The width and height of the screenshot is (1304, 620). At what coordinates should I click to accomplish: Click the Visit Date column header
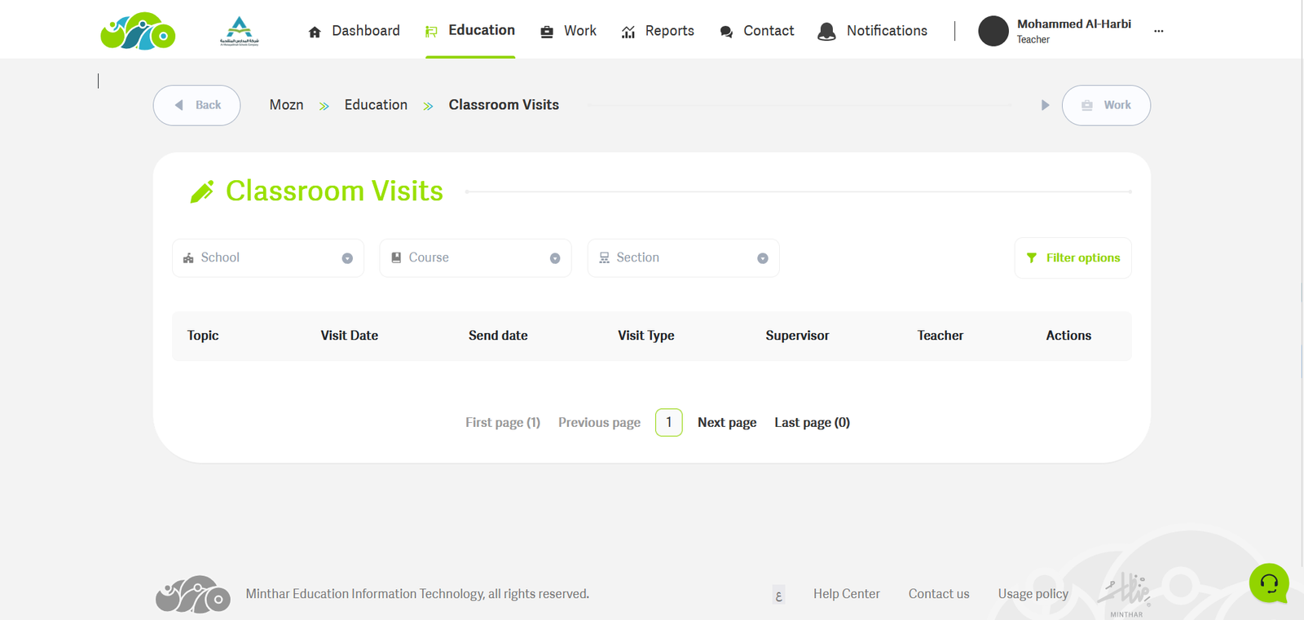(x=349, y=336)
